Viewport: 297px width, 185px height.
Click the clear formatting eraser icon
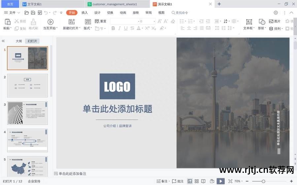tap(173, 21)
